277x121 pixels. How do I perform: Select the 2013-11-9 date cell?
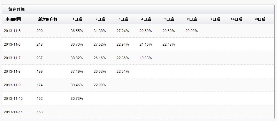pyautogui.click(x=12, y=85)
